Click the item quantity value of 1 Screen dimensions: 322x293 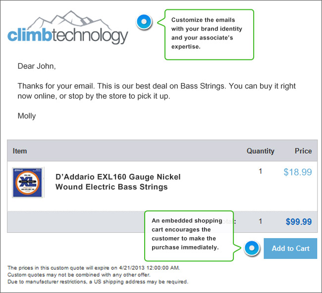point(261,171)
